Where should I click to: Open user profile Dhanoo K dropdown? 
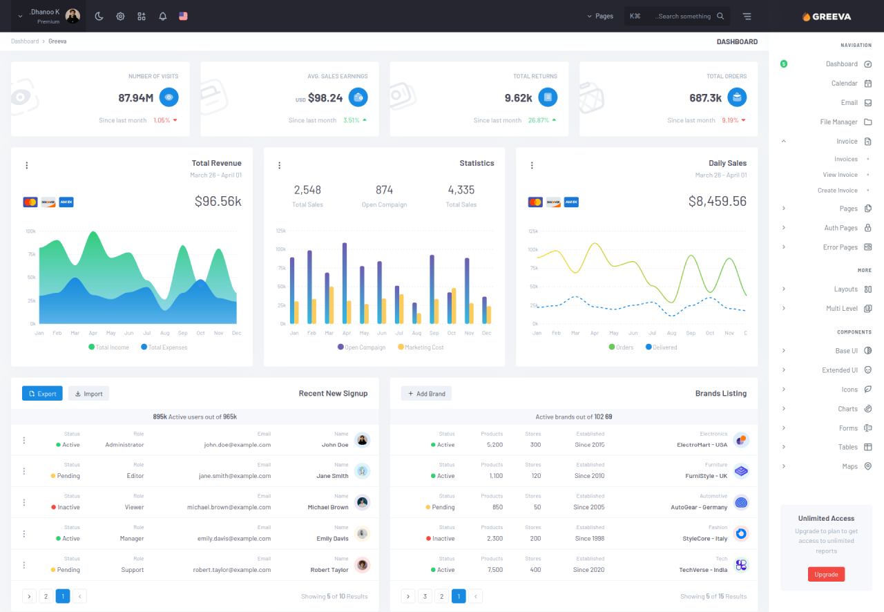point(48,16)
